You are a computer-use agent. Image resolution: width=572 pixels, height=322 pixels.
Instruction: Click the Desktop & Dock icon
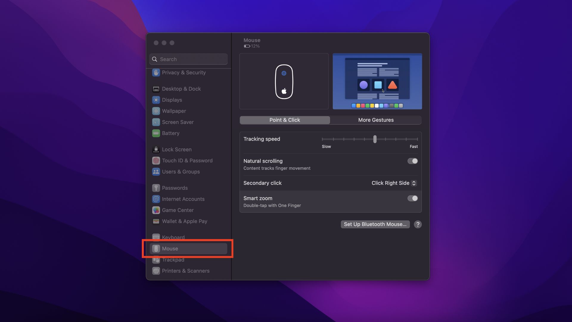156,89
